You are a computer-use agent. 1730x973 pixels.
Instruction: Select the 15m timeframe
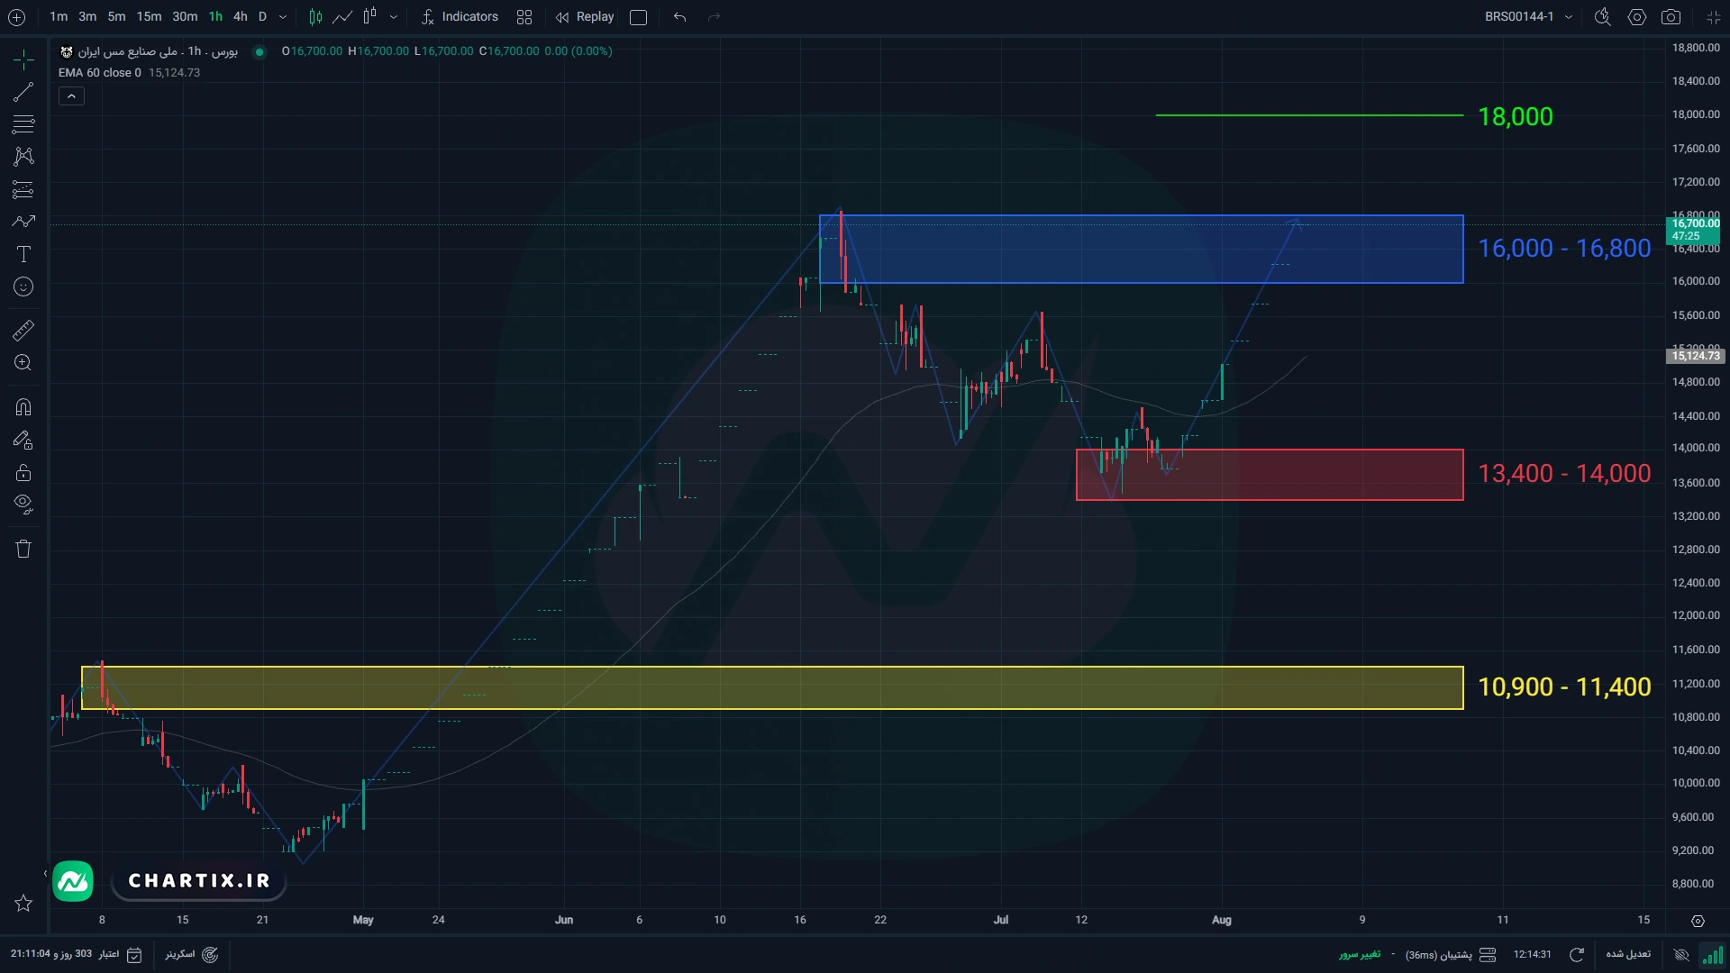pos(150,17)
